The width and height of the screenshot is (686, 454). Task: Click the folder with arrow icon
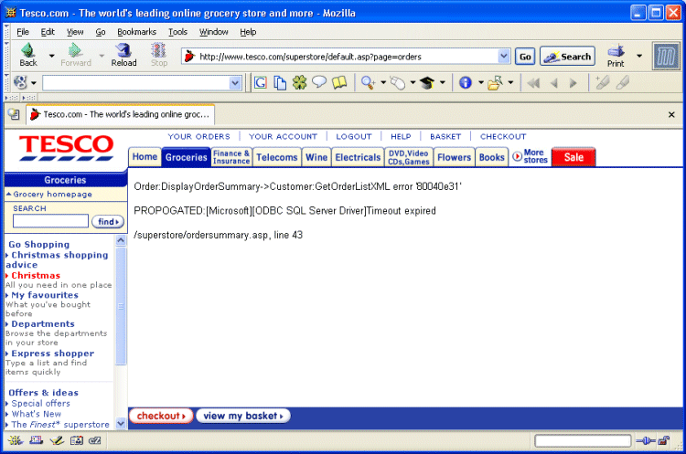[x=495, y=82]
